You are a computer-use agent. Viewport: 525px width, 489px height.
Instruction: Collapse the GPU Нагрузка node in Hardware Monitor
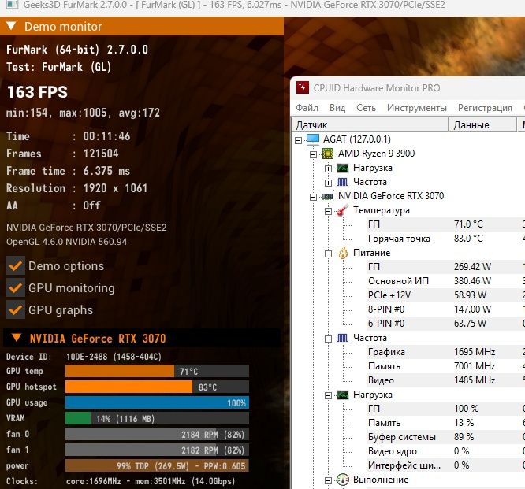(328, 395)
